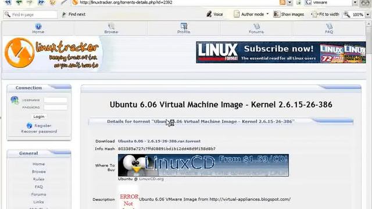Toggle the Show images button
Screen dimensions: 372x209
(289, 14)
